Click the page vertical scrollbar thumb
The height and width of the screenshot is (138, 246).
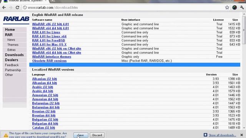click(x=244, y=30)
